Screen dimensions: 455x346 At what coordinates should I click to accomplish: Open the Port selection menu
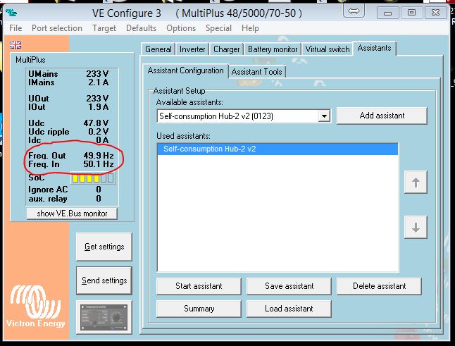click(x=57, y=28)
